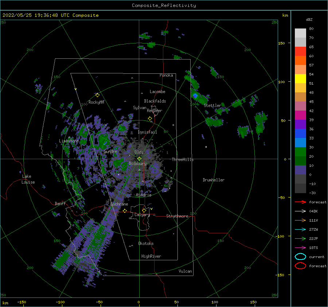
Task: Select the blue 36 dBZ color swatch
Action: 300,133
